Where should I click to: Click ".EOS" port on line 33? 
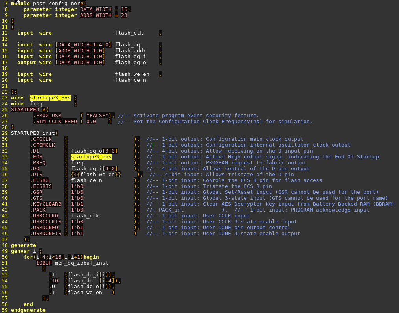click(36, 157)
